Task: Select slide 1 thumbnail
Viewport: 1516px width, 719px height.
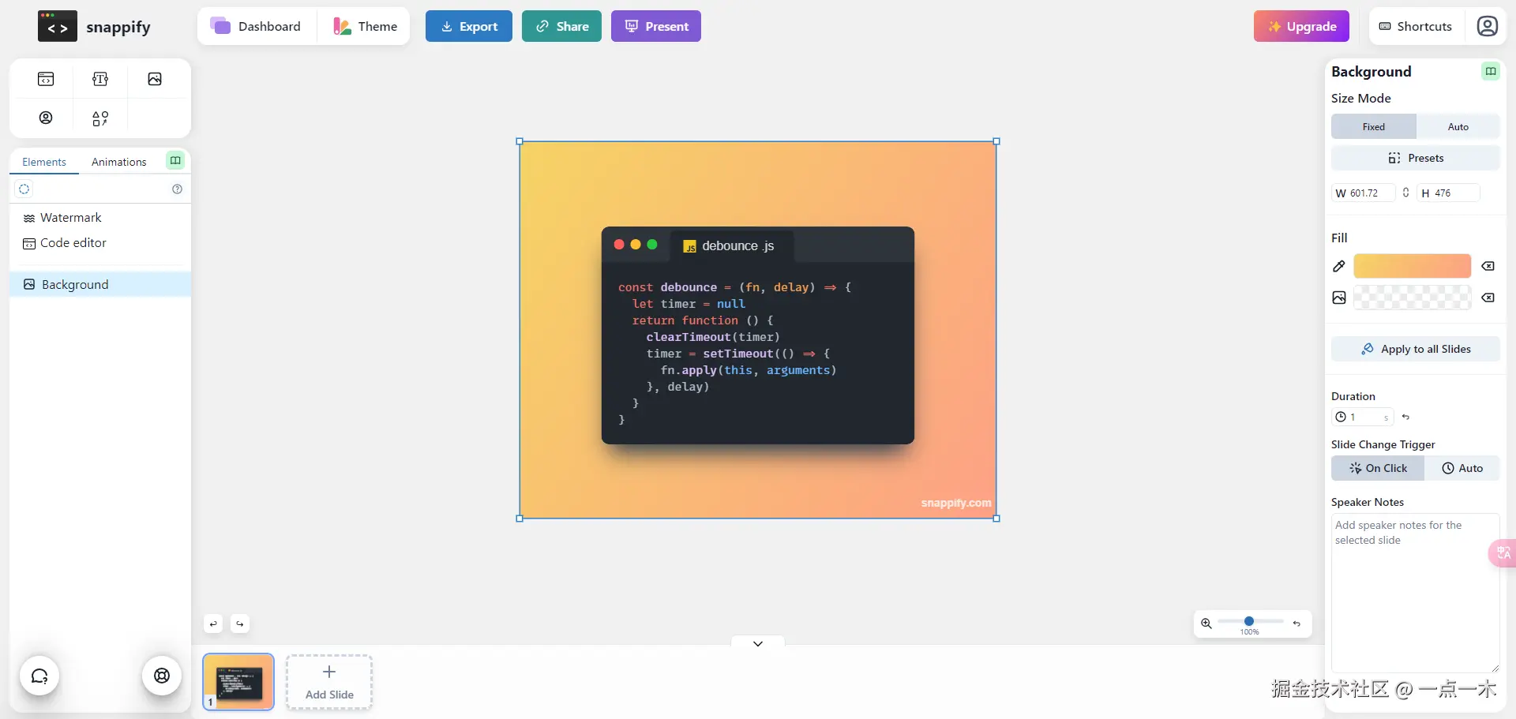Action: pyautogui.click(x=238, y=682)
